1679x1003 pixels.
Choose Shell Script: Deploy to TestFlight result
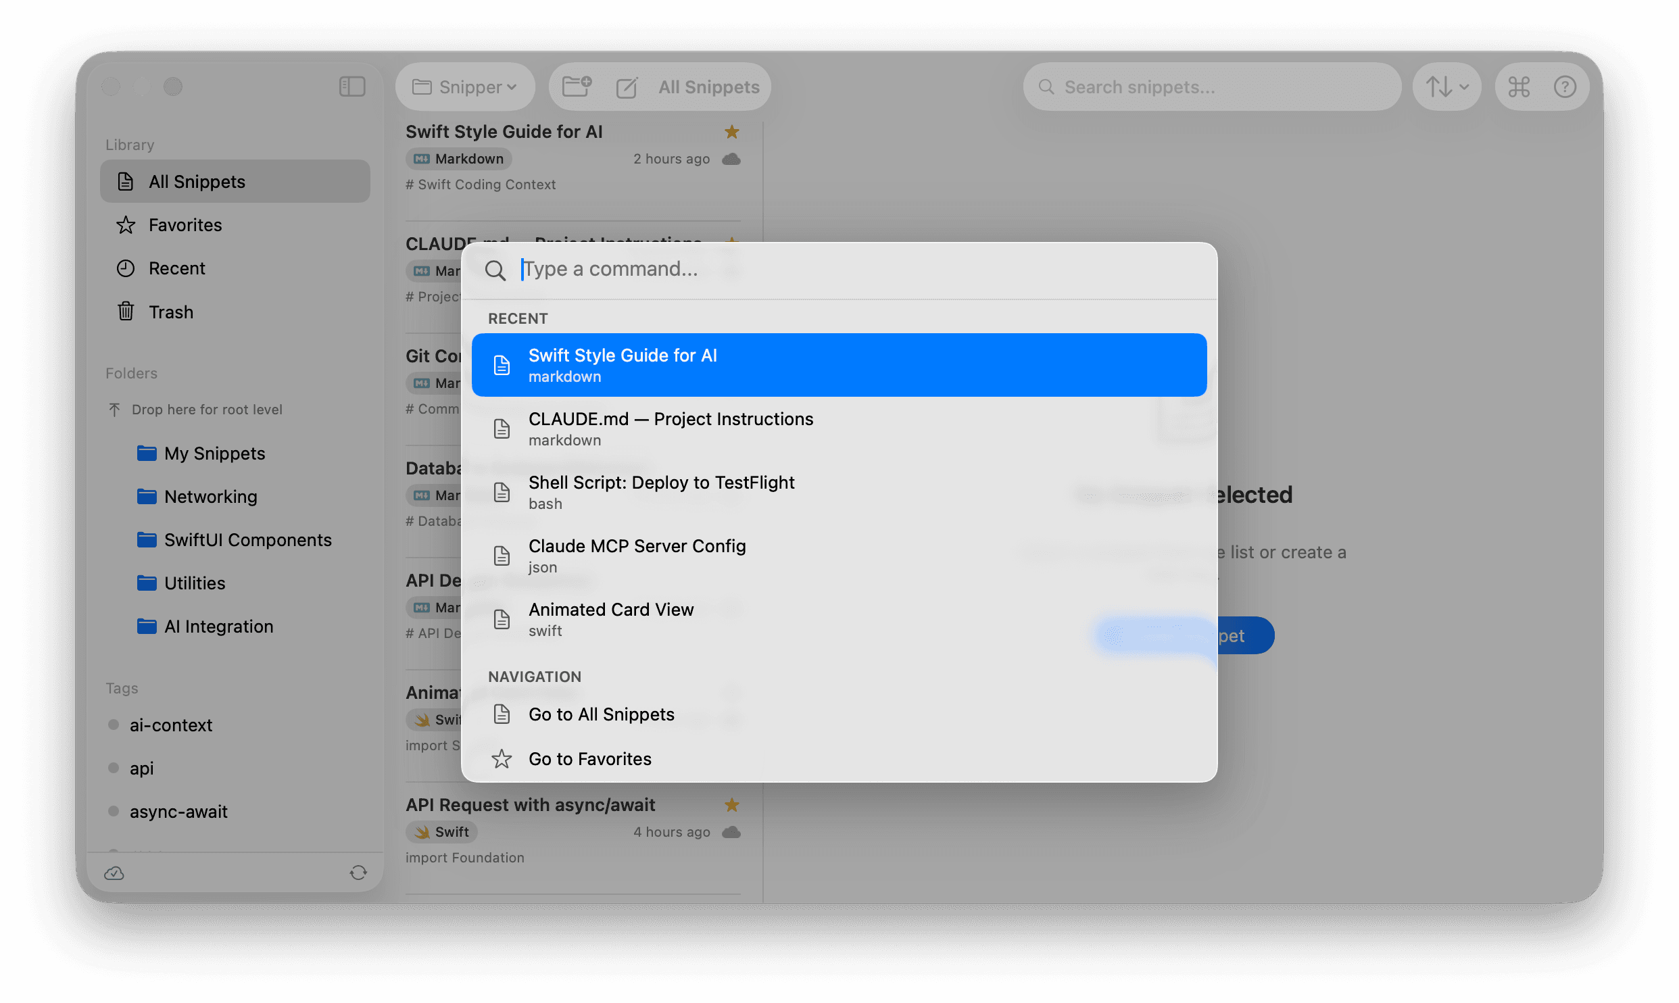coord(661,491)
